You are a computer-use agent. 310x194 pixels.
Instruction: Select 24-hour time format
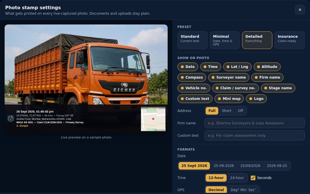click(237, 178)
